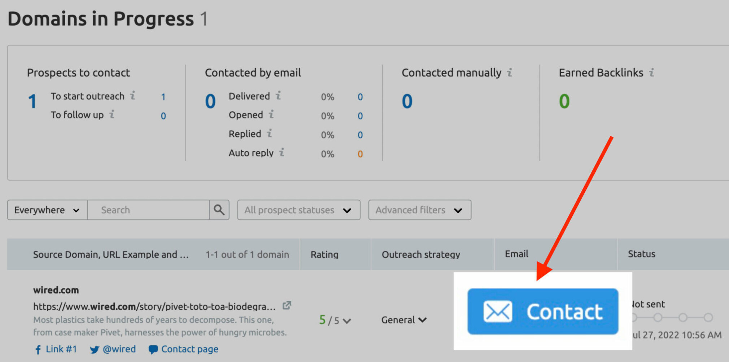
Task: Click the Replied count 0
Action: pos(360,135)
